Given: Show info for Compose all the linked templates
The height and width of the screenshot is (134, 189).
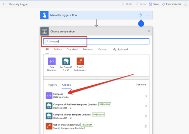Looking at the screenshot, I should point(146,106).
